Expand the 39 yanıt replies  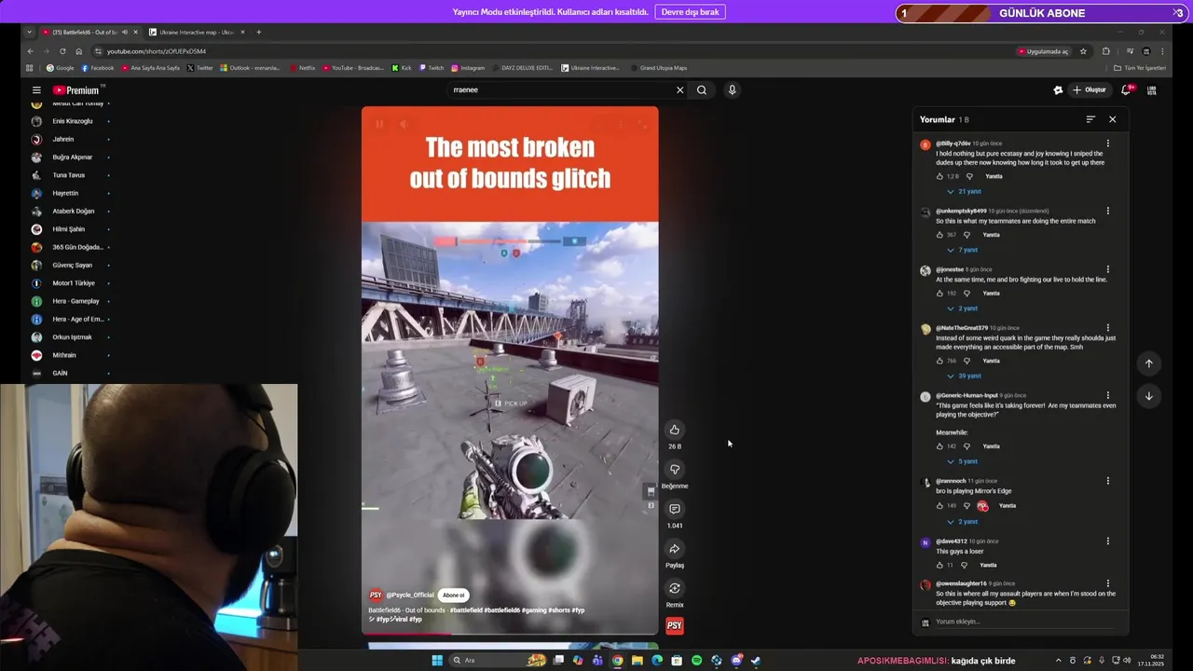coord(964,376)
